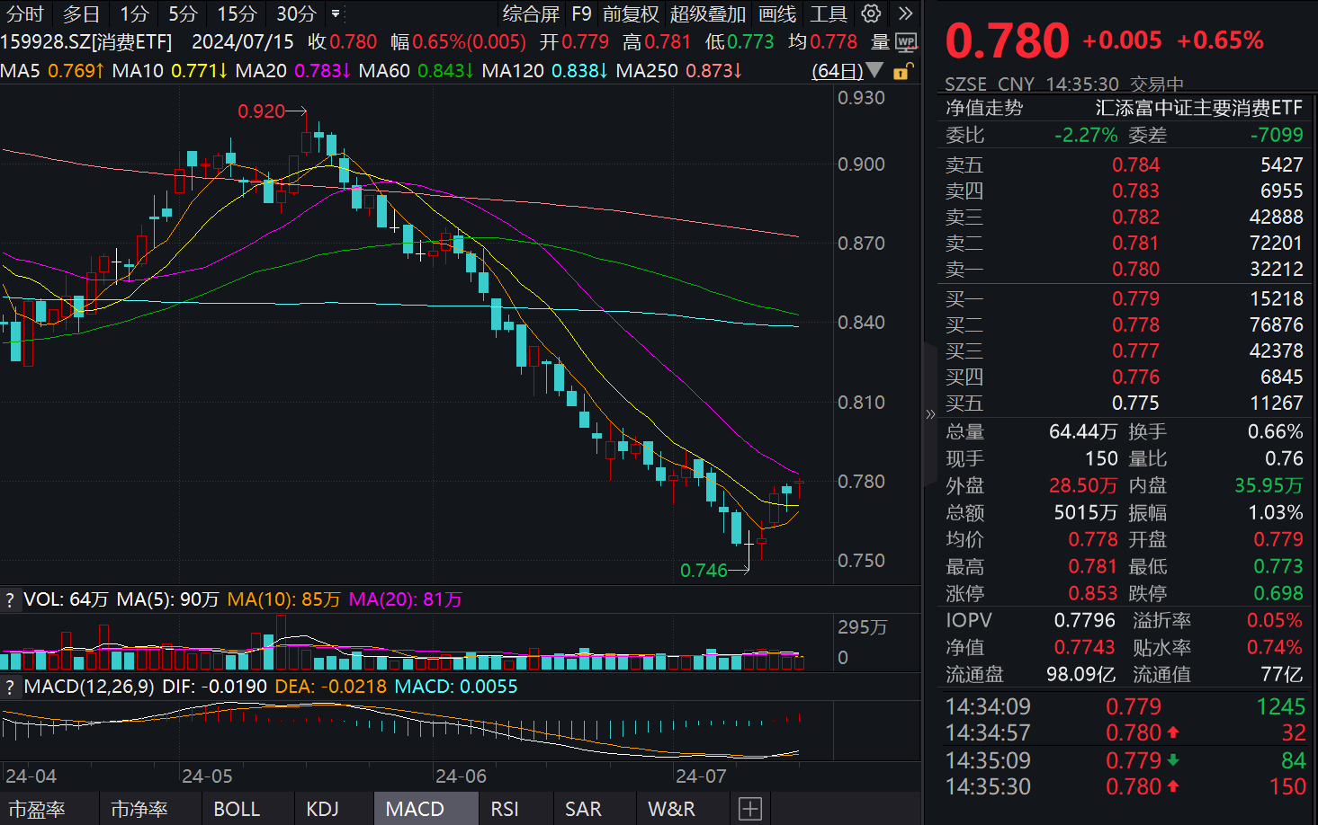Open 净值走势 NAV trend link
This screenshot has width=1318, height=825.
tap(984, 109)
